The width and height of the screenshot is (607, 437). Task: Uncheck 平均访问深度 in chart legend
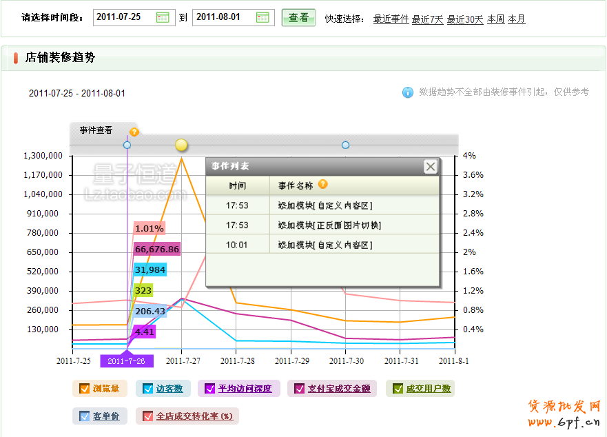[209, 389]
